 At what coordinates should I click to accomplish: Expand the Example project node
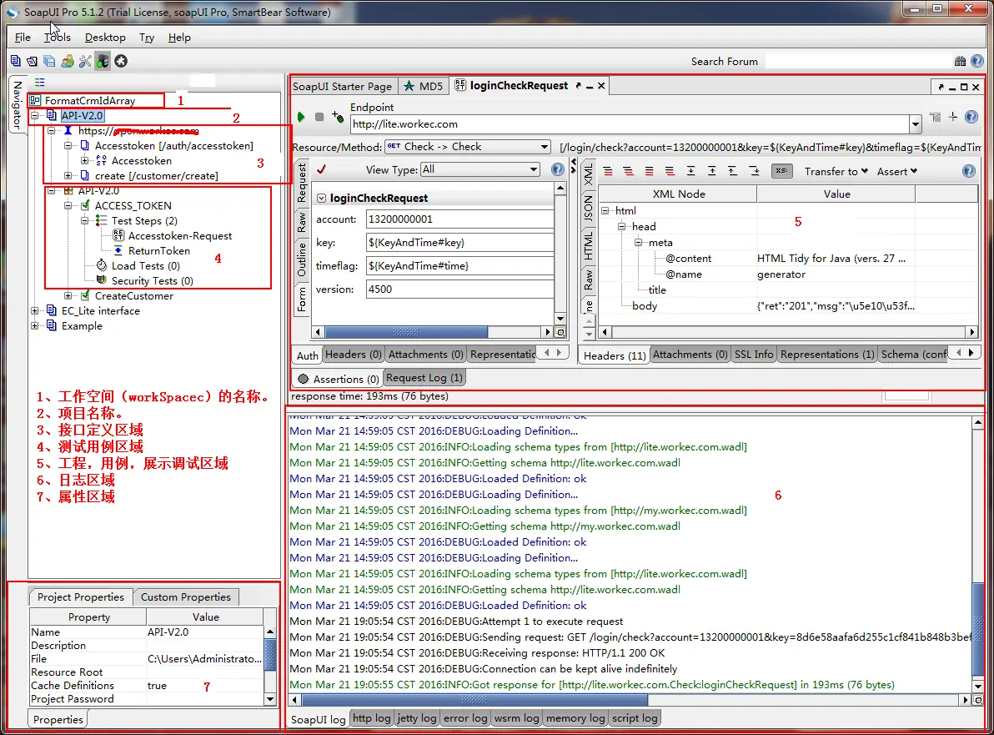pos(35,326)
